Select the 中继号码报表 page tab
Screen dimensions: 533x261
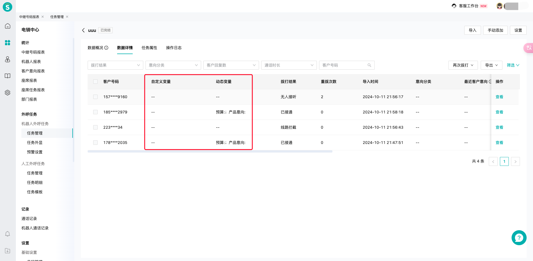(x=29, y=17)
